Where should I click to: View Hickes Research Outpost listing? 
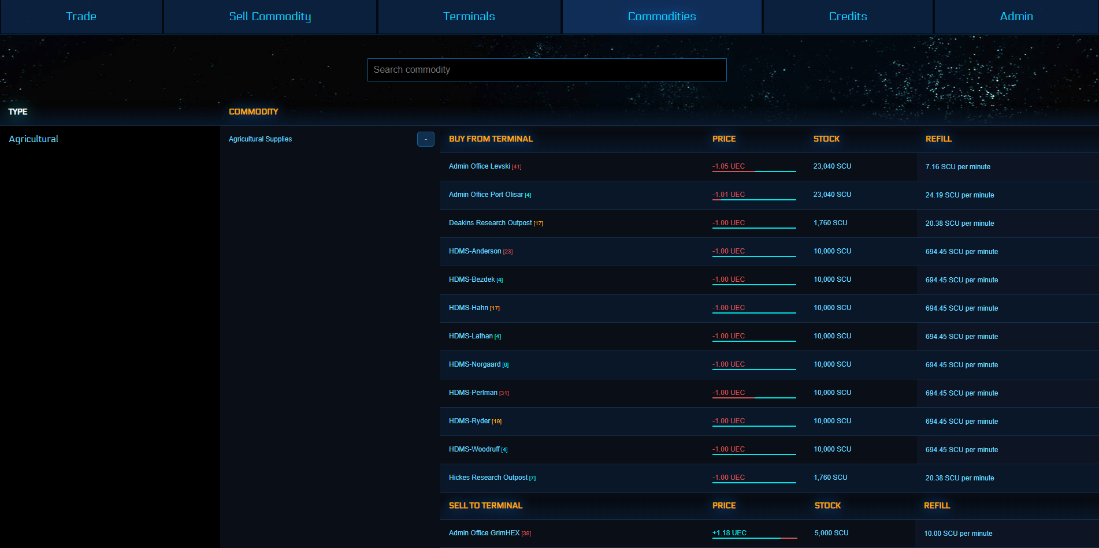488,478
